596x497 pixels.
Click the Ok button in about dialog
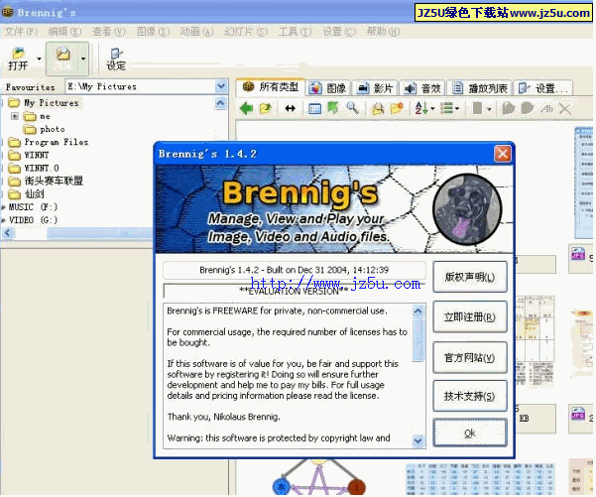pyautogui.click(x=470, y=433)
